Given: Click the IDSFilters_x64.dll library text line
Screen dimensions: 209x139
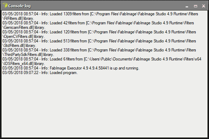Looking at the screenshot, I should point(24,64).
